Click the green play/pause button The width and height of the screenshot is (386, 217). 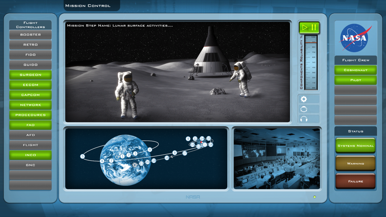point(309,28)
